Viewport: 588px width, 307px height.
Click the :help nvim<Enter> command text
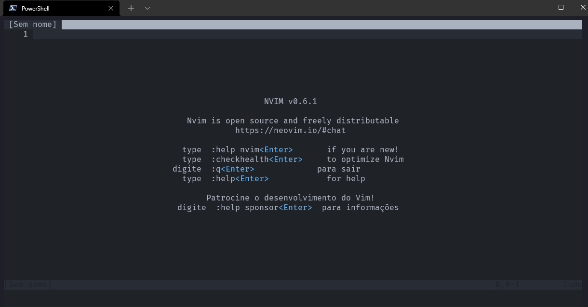click(252, 149)
